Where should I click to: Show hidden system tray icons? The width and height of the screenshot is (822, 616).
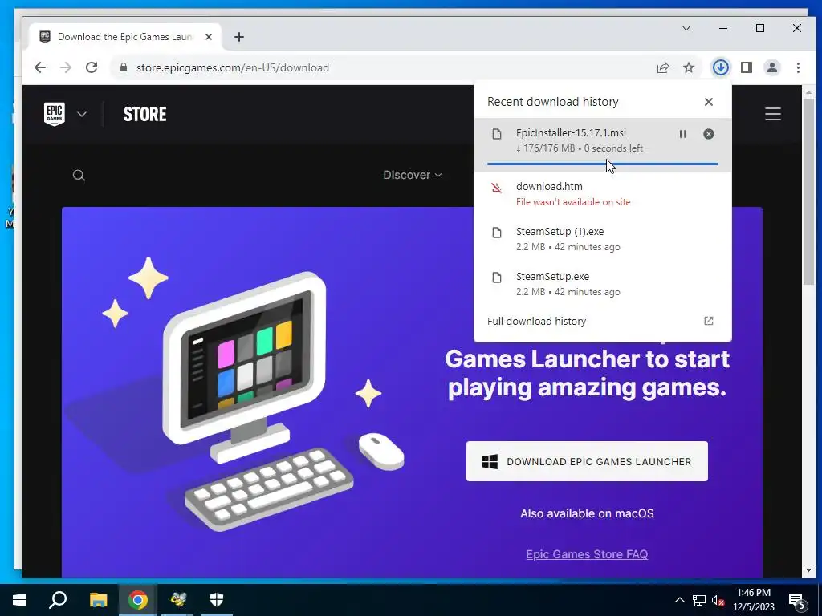coord(679,600)
